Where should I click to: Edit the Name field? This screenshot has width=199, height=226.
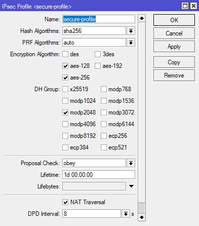click(99, 19)
